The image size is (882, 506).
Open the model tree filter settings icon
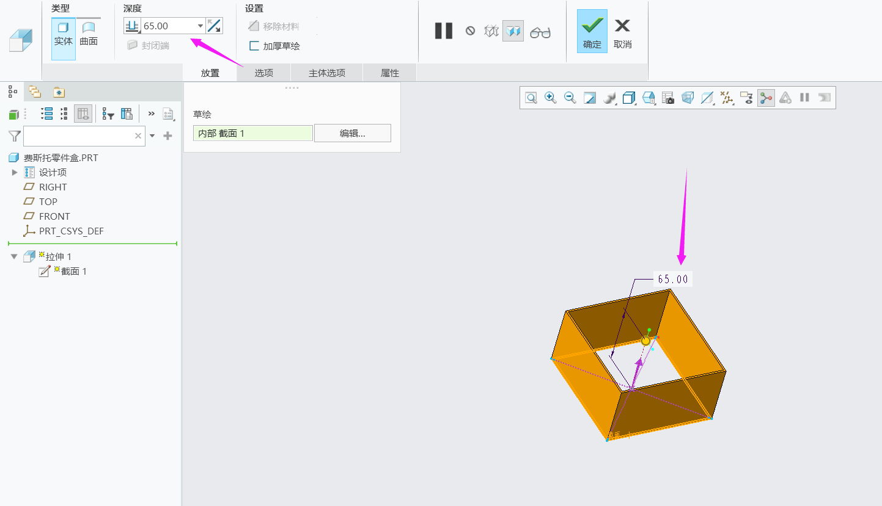click(108, 114)
